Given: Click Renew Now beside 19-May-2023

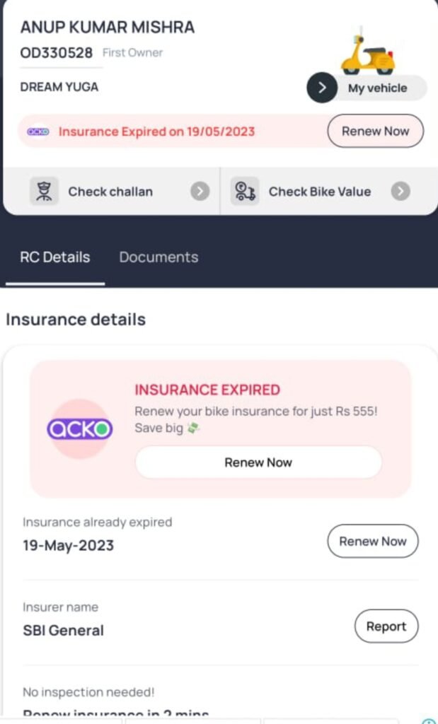Looking at the screenshot, I should pyautogui.click(x=373, y=541).
